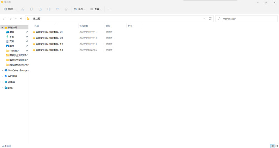Sort by the 大小 column header
The image size is (279, 148).
tap(130, 26)
